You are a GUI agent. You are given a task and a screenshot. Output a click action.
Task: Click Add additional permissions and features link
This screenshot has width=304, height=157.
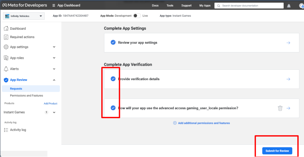[202, 123]
